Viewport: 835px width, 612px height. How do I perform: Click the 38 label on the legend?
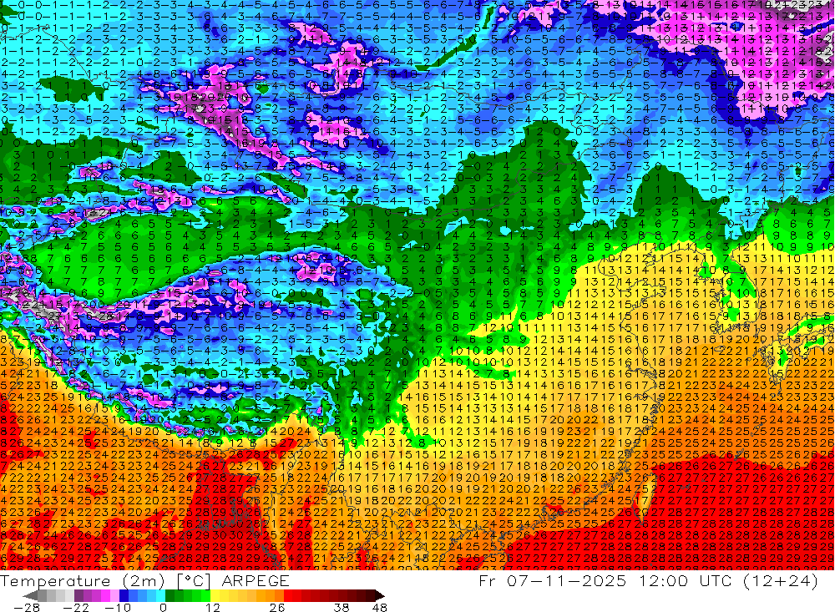[342, 607]
